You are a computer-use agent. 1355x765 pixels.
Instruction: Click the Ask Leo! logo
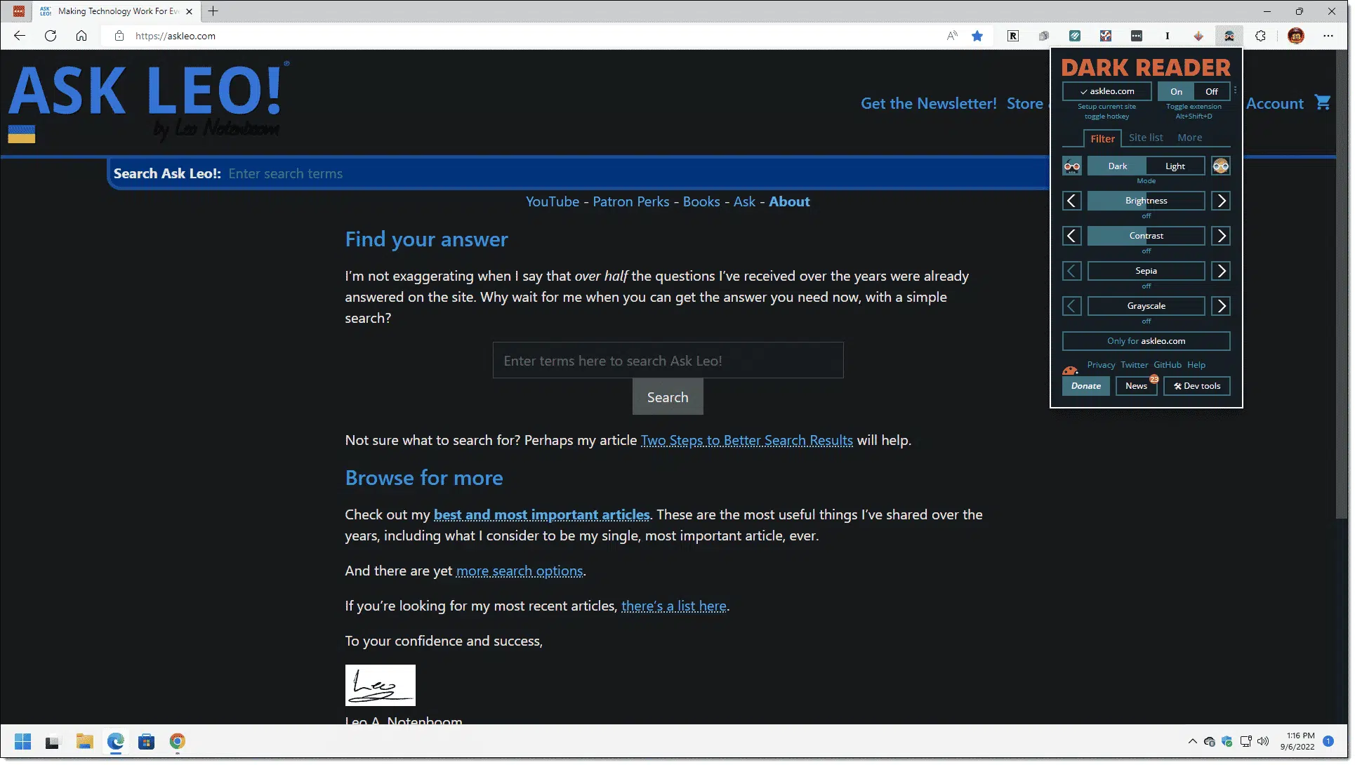click(150, 103)
